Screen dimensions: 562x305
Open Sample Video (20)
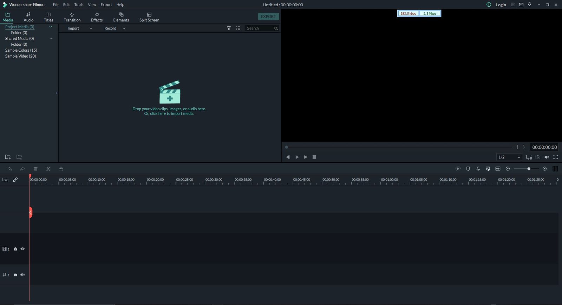click(x=20, y=56)
